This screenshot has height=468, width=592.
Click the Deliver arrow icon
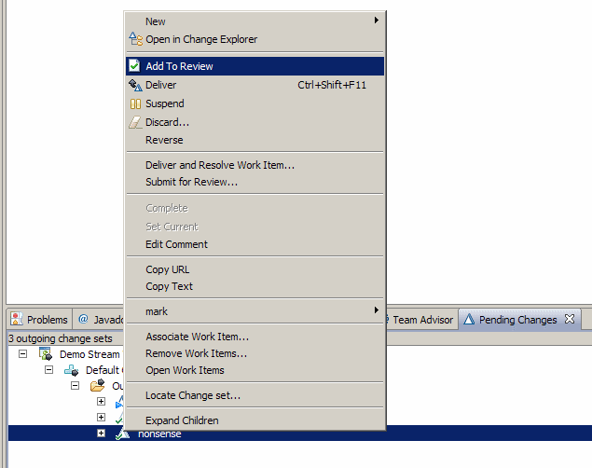pos(135,85)
